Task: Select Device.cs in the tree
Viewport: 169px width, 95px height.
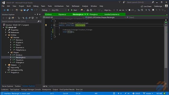Action: [19, 40]
